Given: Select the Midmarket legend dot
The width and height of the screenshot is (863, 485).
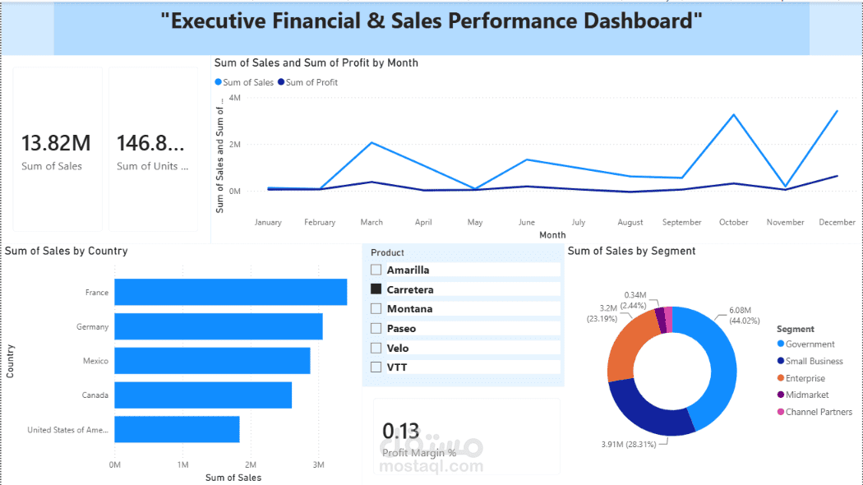Looking at the screenshot, I should click(x=781, y=395).
